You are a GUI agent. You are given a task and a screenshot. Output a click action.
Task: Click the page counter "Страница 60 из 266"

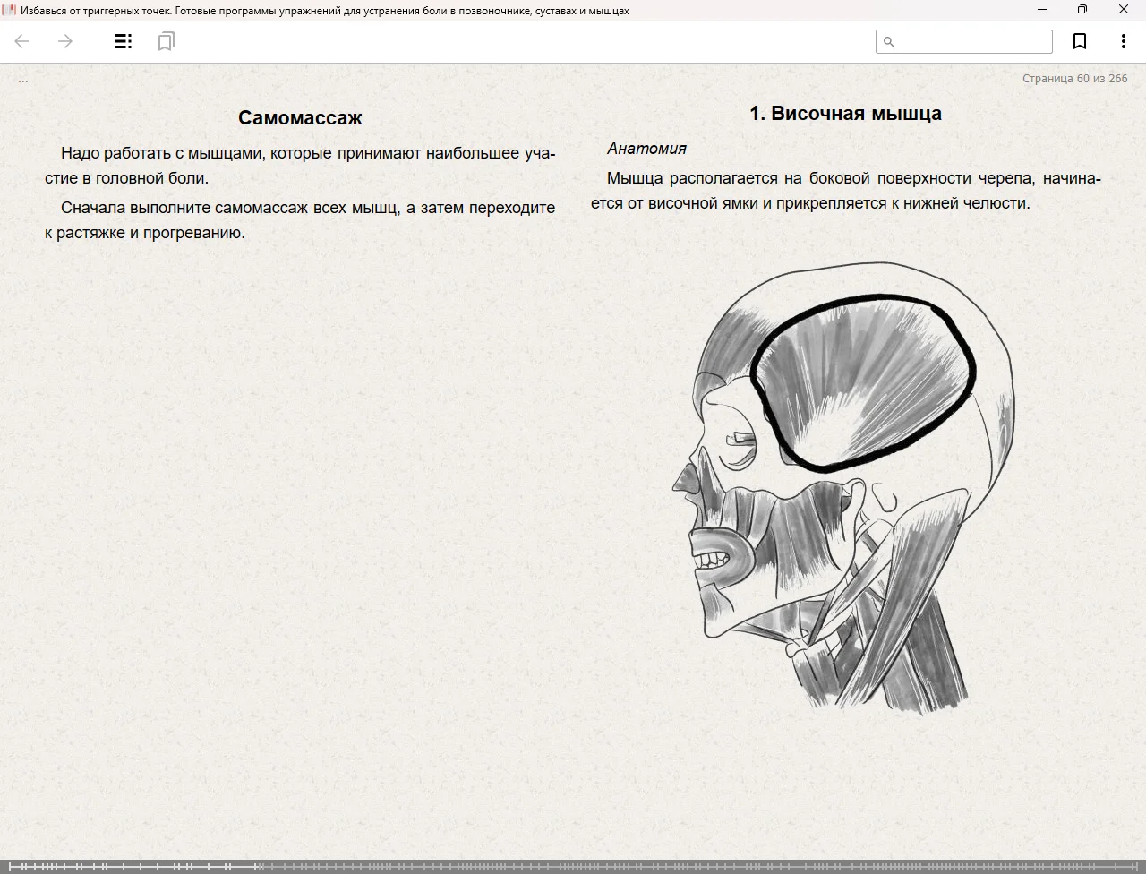pos(1074,79)
